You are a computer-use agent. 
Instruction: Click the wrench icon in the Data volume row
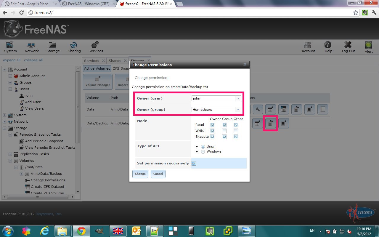point(258,109)
